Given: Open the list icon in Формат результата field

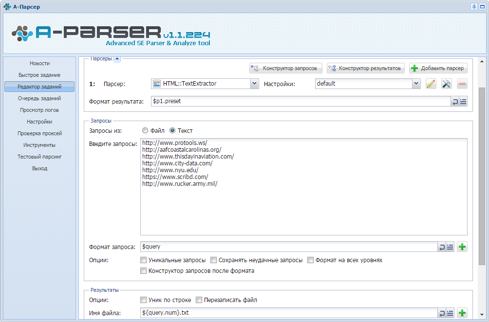Looking at the screenshot, I should 463,102.
